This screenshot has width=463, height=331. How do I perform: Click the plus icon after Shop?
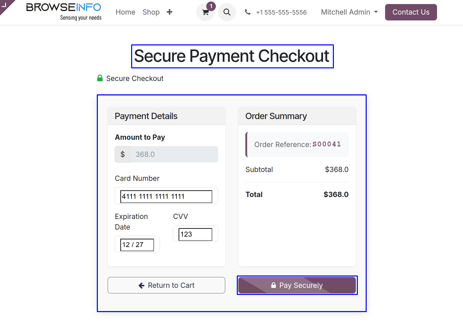(x=169, y=12)
